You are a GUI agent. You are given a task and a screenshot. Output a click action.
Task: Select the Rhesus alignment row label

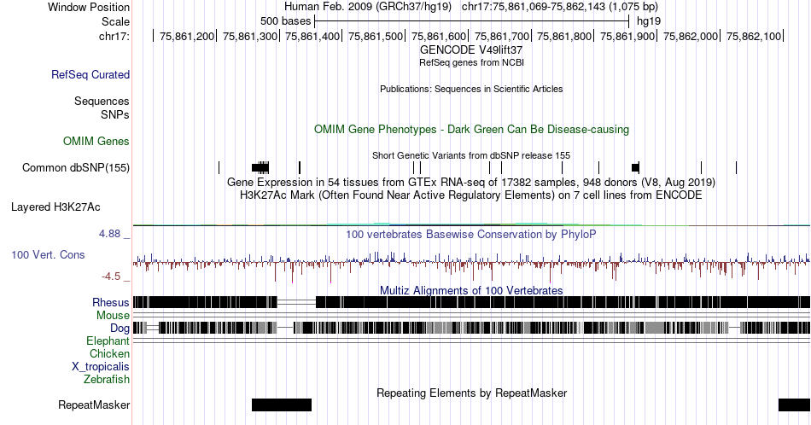(x=111, y=302)
